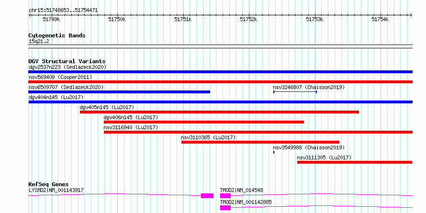Screen dimensions: 426x213
Task: Open the TMOD2|NM_001142885 gene label
Action: pyautogui.click(x=246, y=202)
